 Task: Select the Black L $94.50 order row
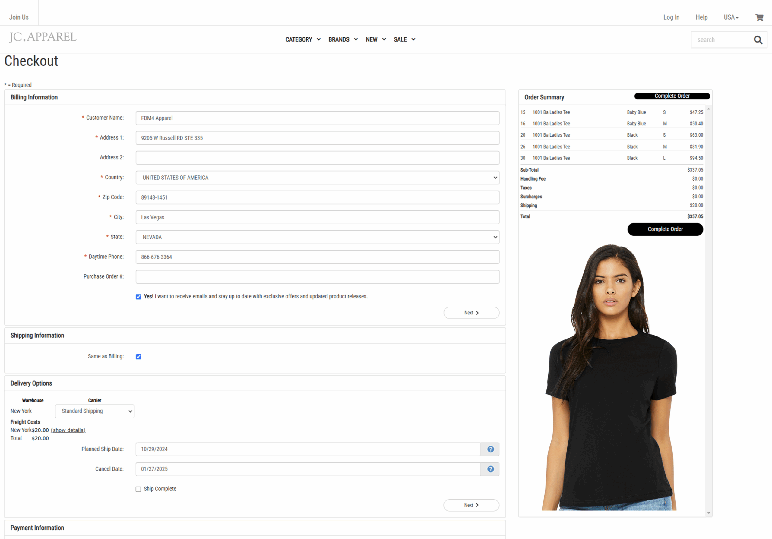(x=612, y=158)
